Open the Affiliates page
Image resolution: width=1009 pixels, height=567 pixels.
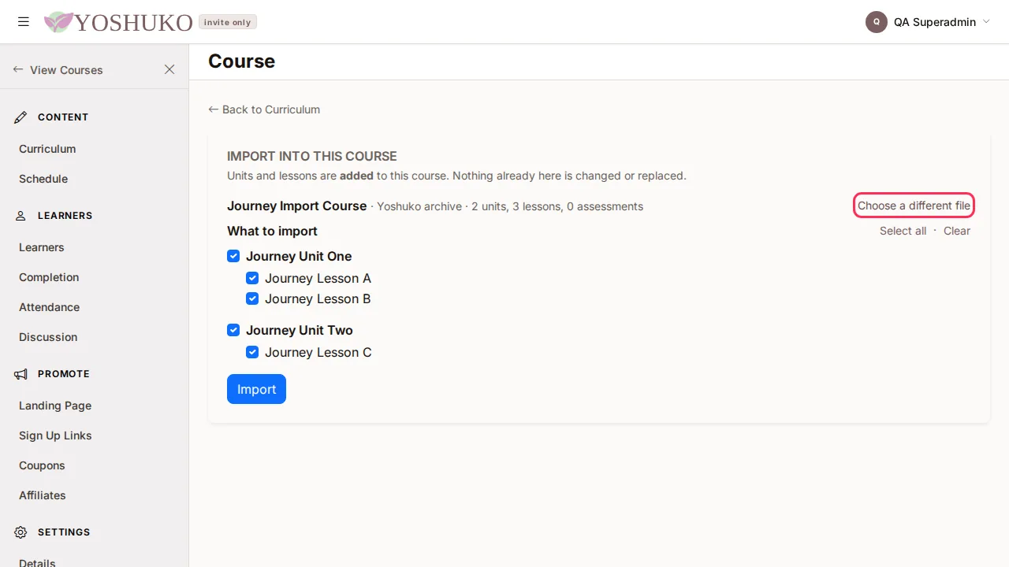click(x=43, y=495)
